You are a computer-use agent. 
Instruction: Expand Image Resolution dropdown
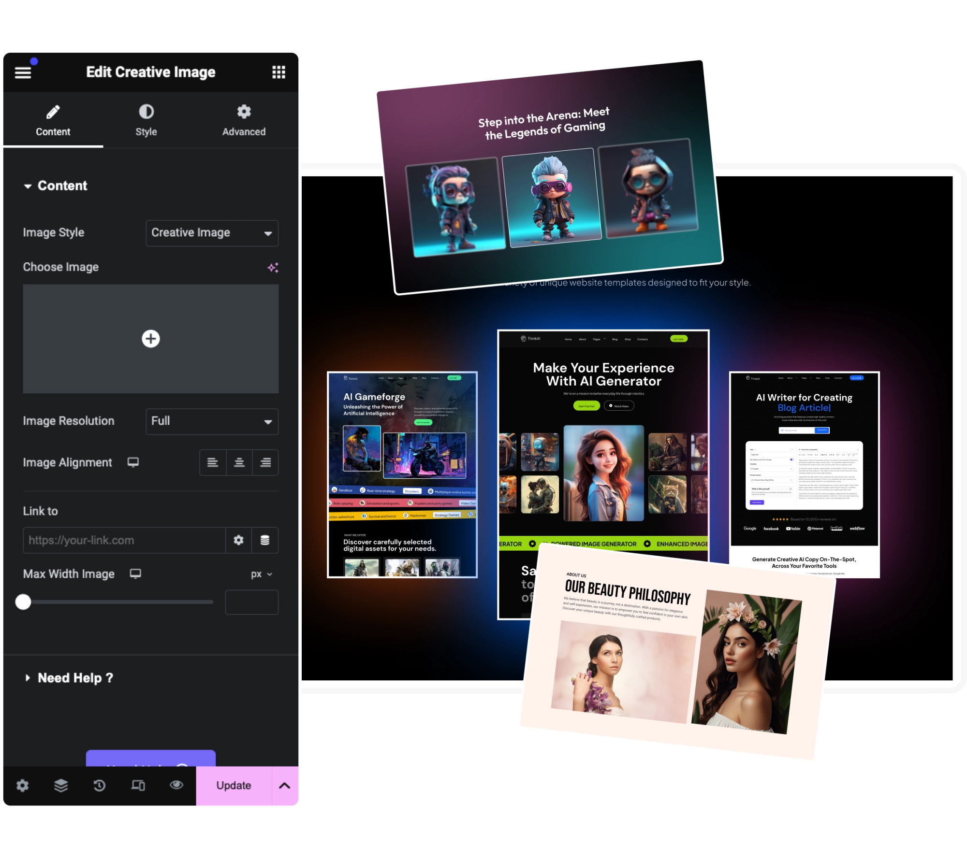pos(211,420)
